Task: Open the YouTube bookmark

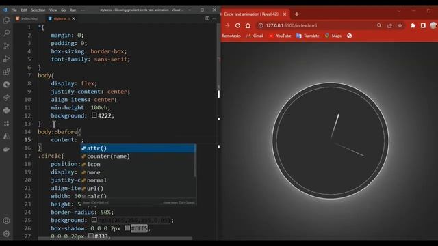Action: point(280,36)
